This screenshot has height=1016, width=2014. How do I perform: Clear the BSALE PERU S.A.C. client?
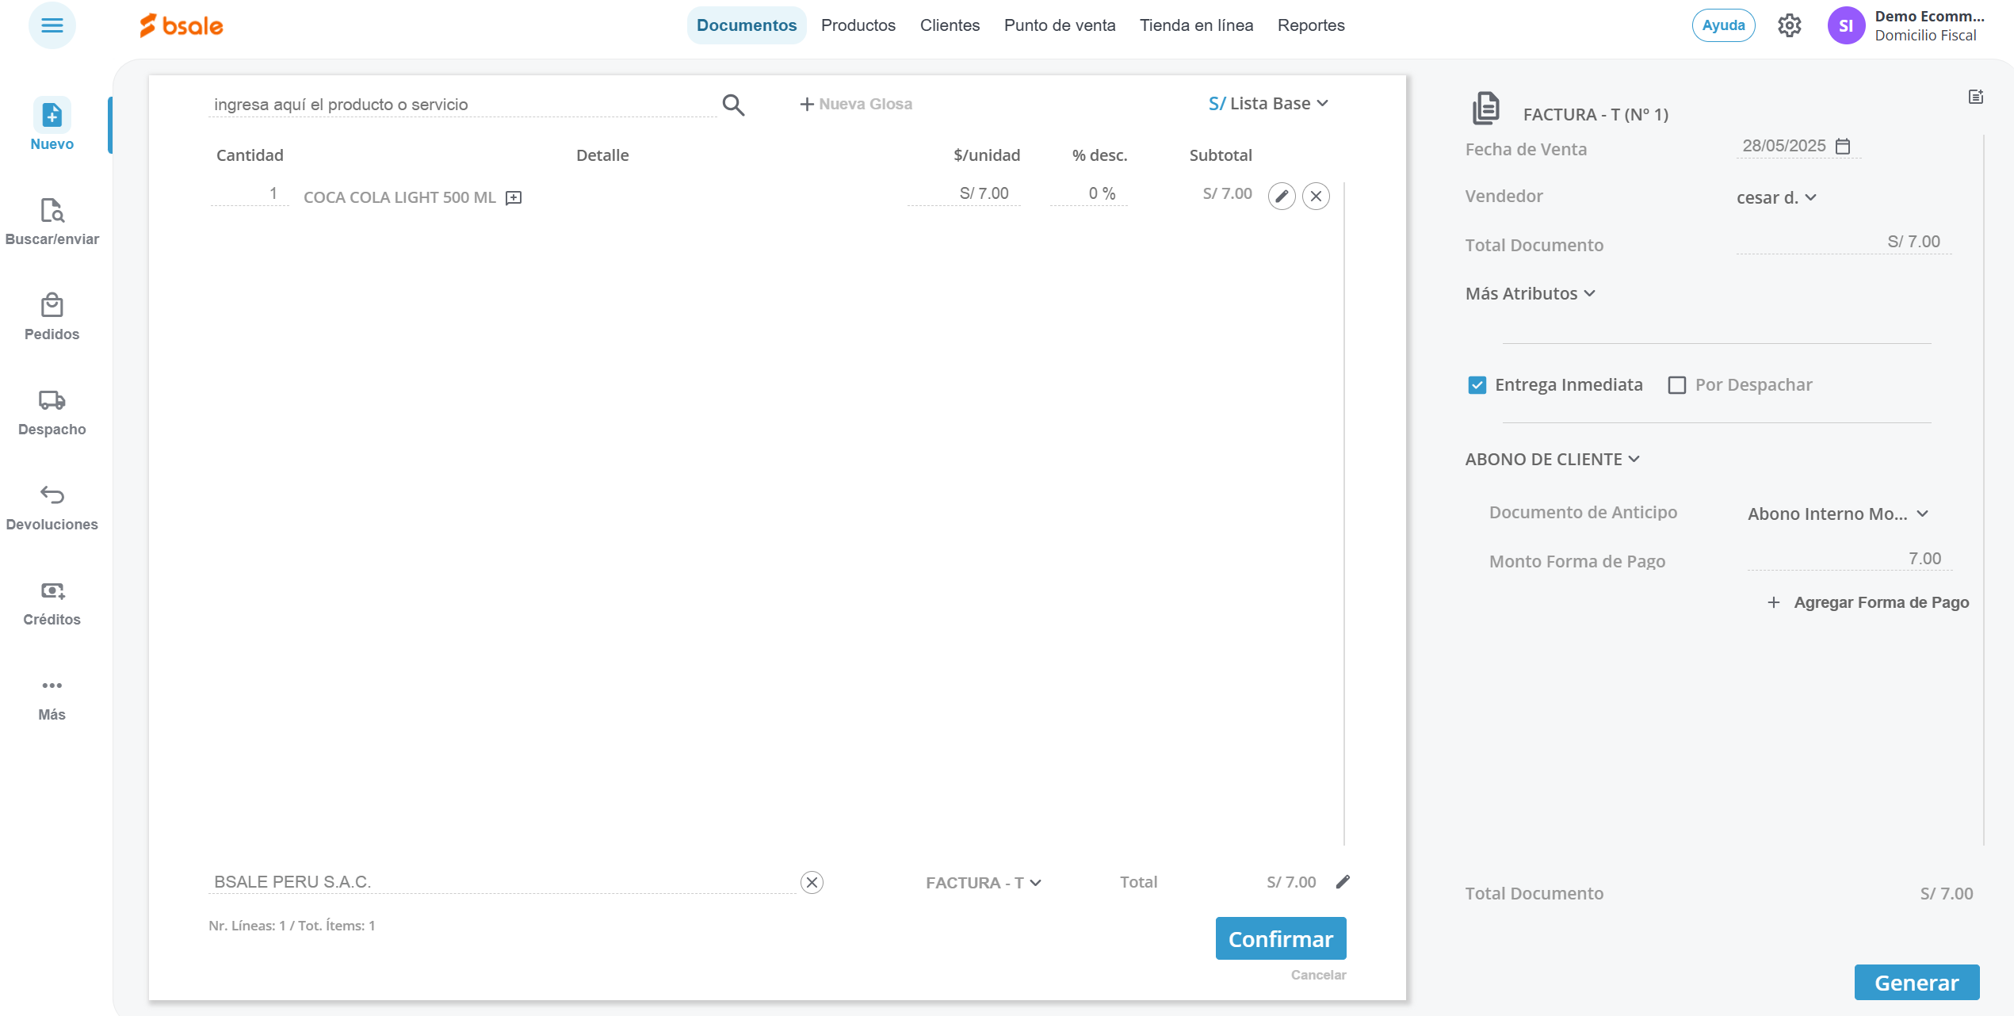812,882
